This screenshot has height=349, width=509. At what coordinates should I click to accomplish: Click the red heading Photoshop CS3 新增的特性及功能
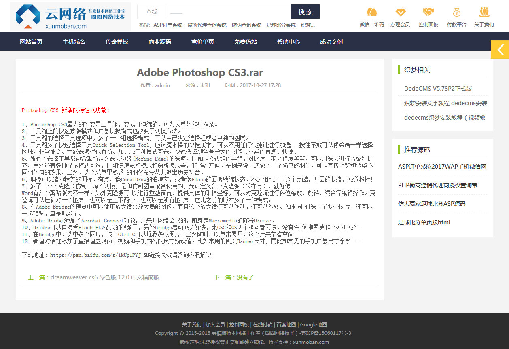coord(66,110)
